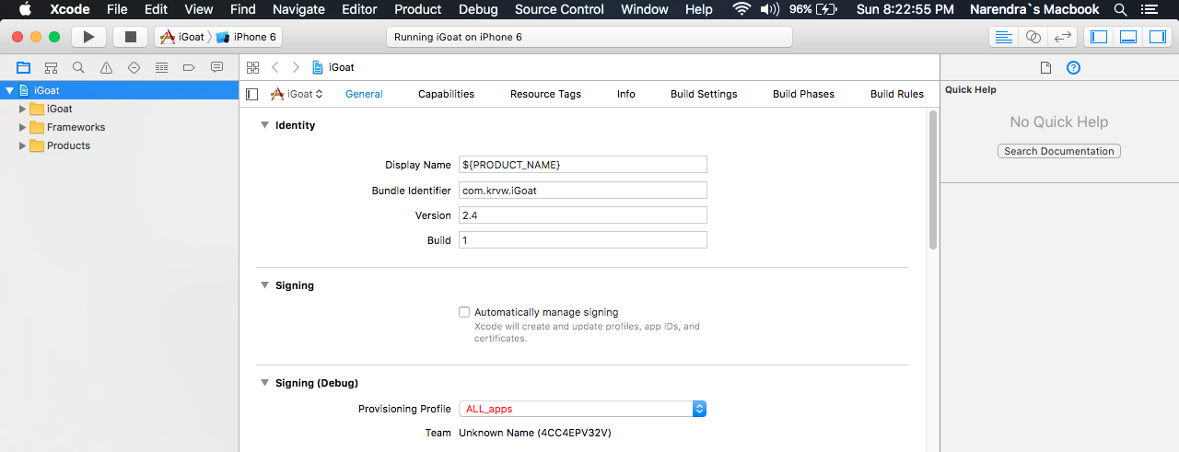The width and height of the screenshot is (1179, 452).
Task: Open the Test navigator
Action: (x=134, y=67)
